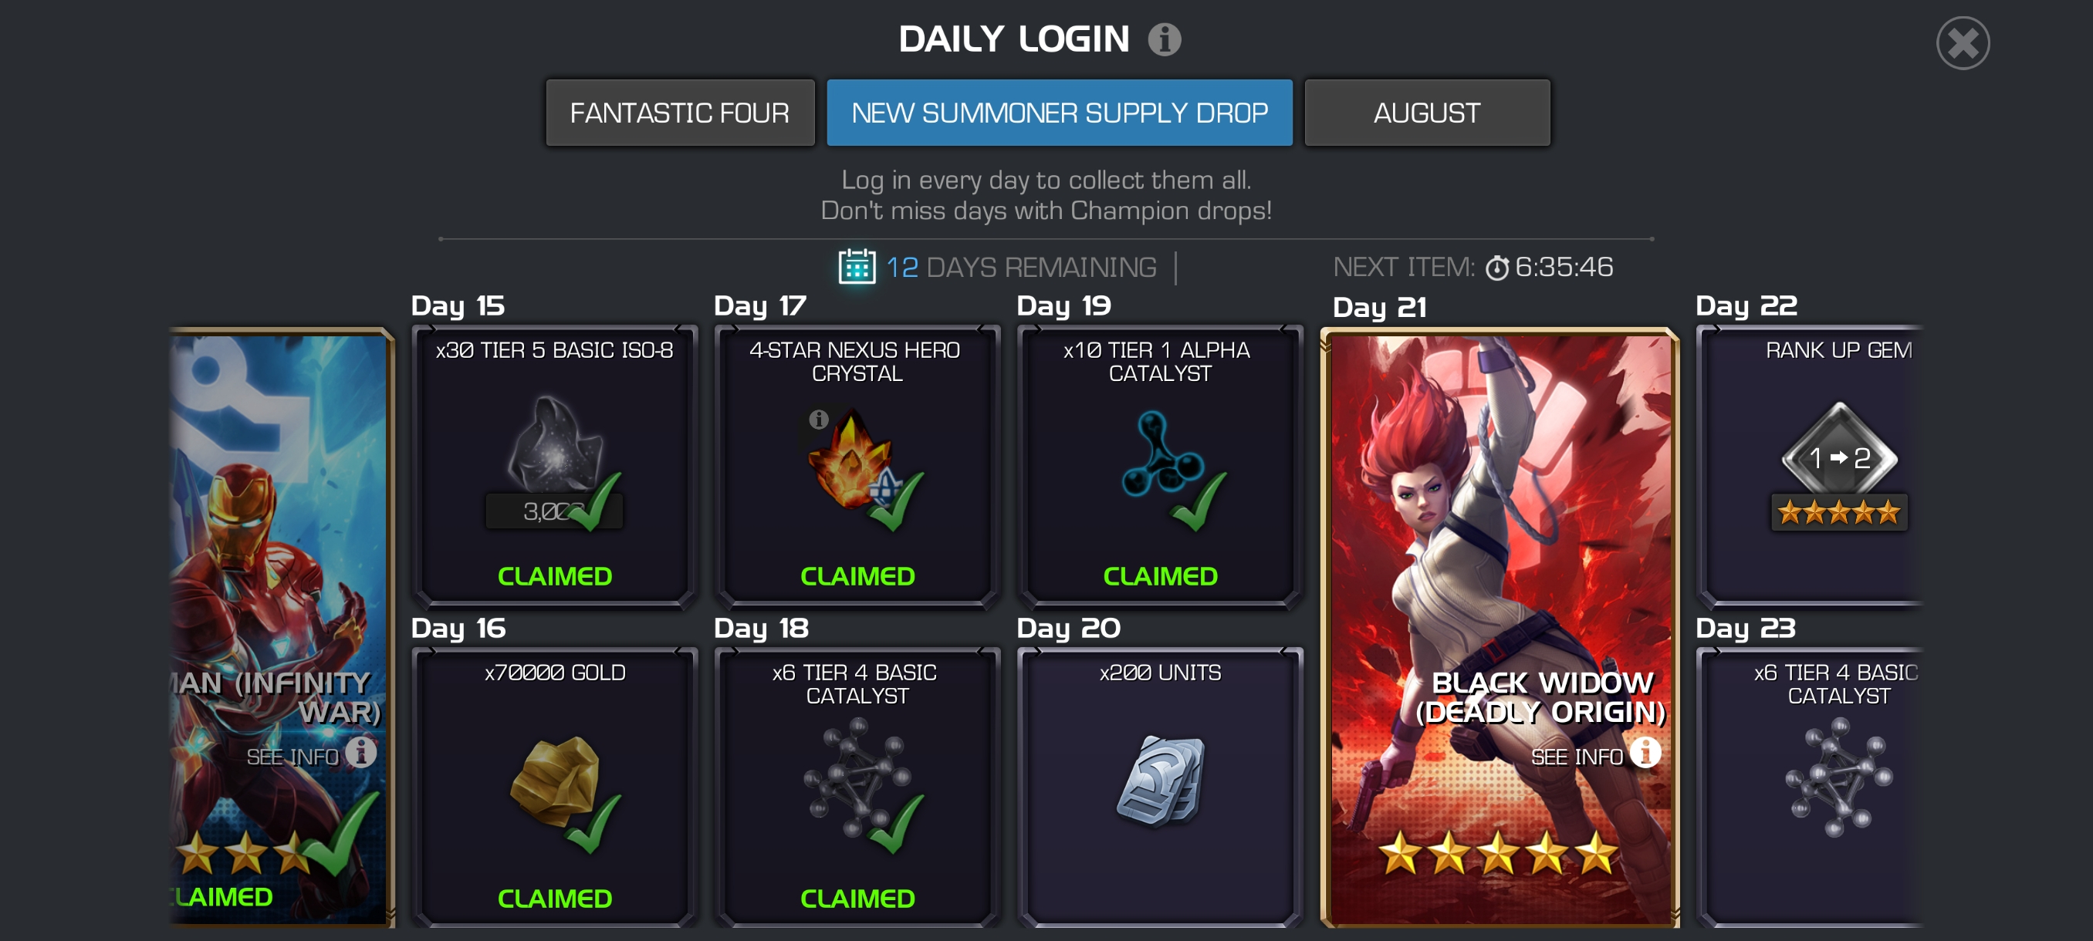Click Black Widow's See Info icon
The width and height of the screenshot is (2093, 941).
pos(1645,752)
